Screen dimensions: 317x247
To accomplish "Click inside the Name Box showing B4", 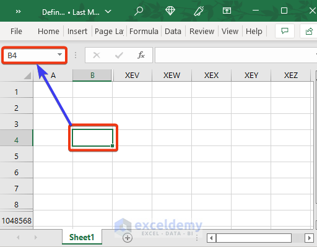I will tap(31, 55).
